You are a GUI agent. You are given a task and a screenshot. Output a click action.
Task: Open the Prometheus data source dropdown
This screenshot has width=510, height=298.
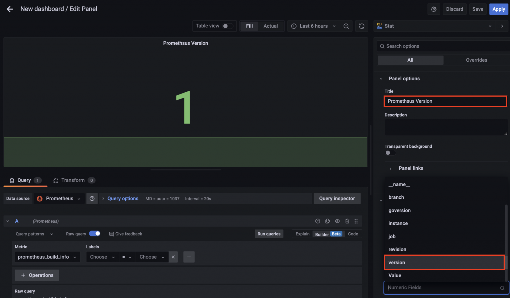pos(59,198)
